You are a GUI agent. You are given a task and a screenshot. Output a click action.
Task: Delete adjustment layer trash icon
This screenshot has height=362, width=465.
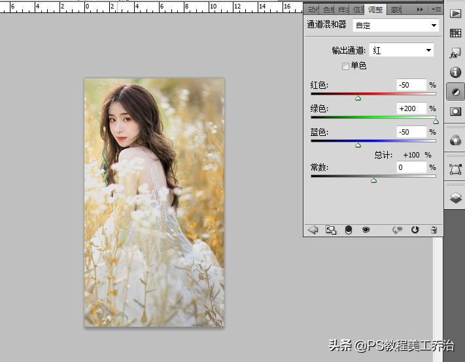pos(434,230)
